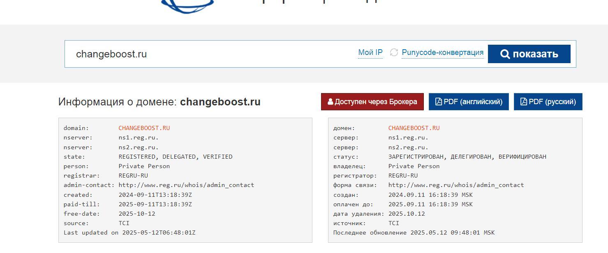Image resolution: width=608 pixels, height=253 pixels.
Task: Select paid-till date 2025-09-11T13:18:39Z
Action: click(x=155, y=204)
